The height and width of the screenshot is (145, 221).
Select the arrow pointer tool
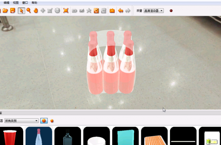[21, 11]
